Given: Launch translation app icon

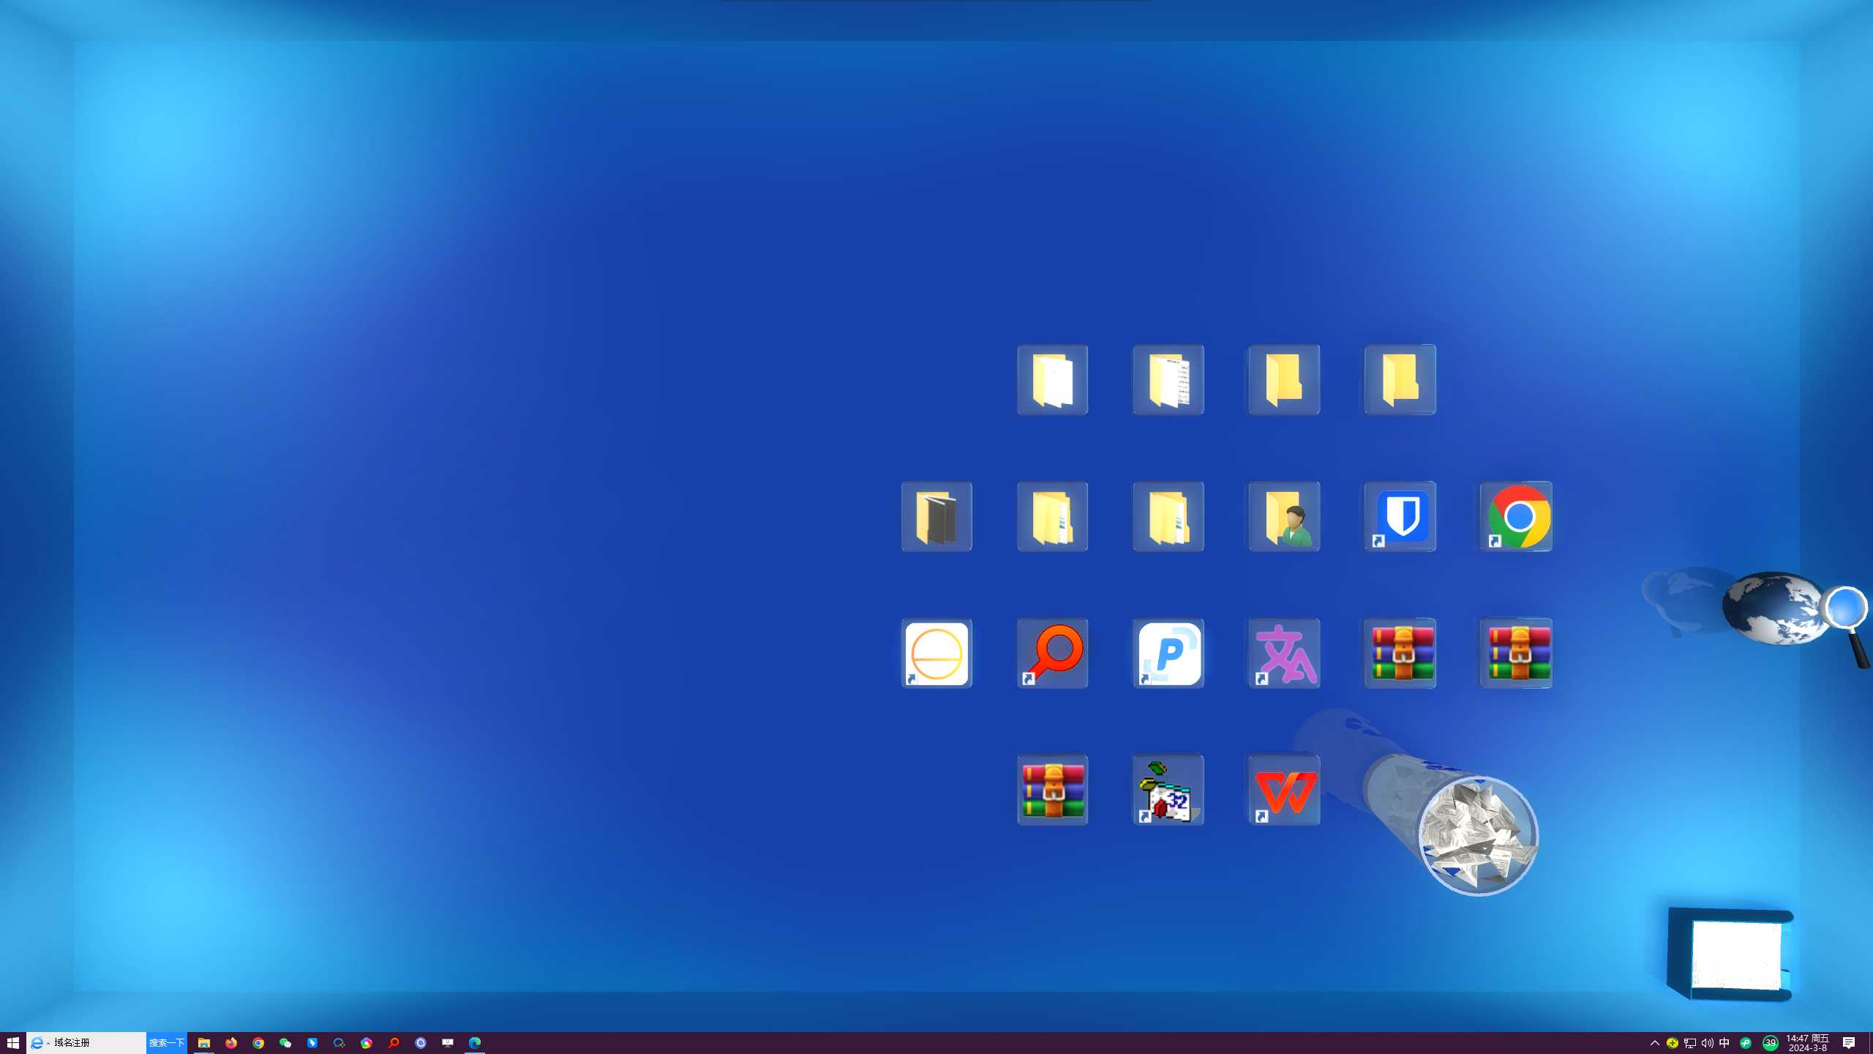Looking at the screenshot, I should click(x=1284, y=652).
